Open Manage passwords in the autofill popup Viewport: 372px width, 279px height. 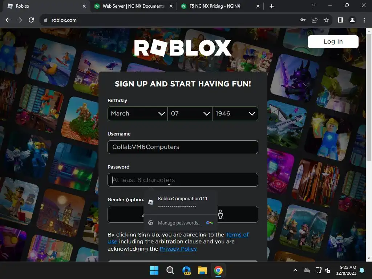181,223
